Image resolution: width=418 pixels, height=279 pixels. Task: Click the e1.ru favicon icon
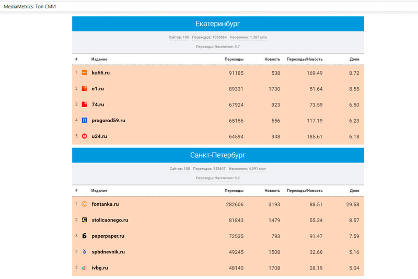pos(84,89)
